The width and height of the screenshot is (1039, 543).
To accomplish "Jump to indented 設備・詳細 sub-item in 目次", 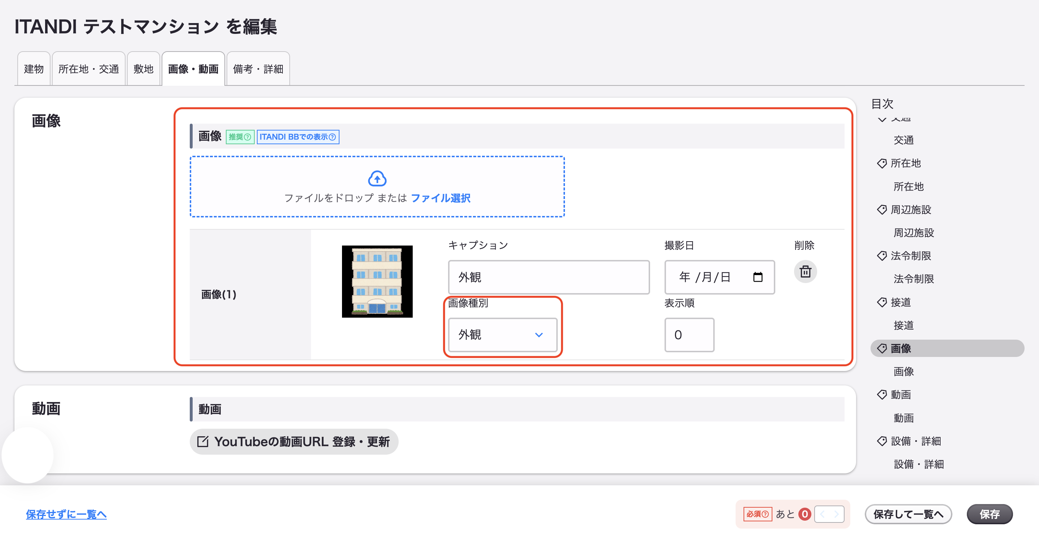I will pyautogui.click(x=919, y=464).
